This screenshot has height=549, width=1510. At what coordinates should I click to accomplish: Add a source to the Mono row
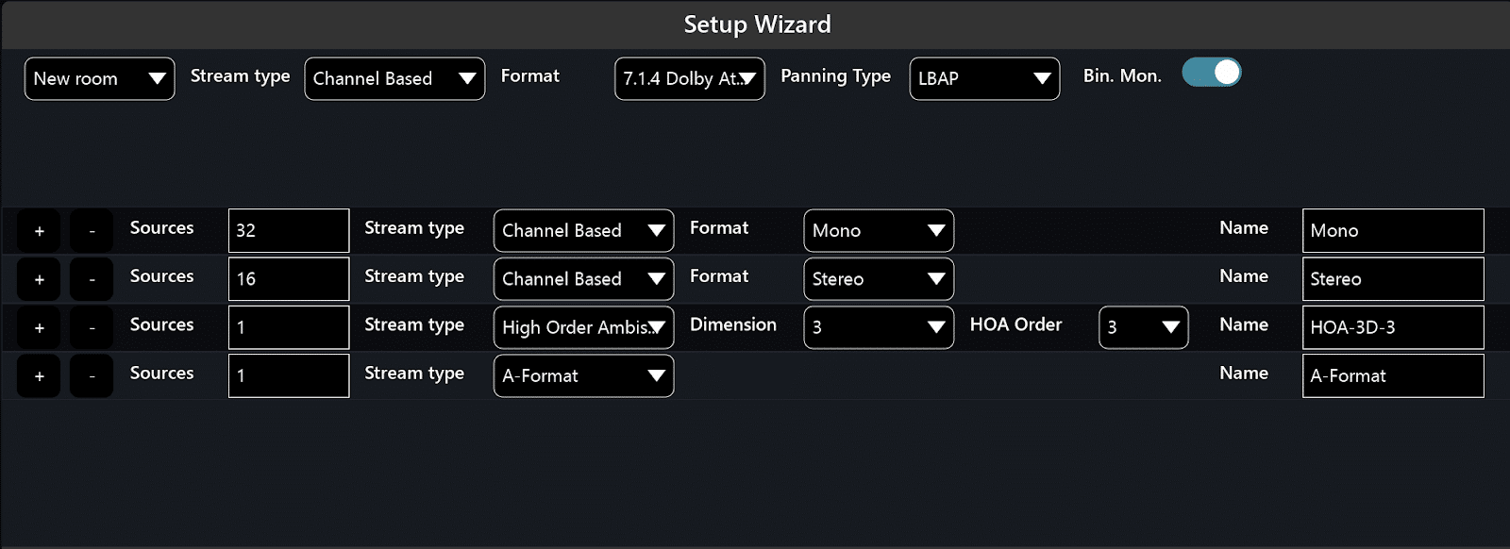38,230
